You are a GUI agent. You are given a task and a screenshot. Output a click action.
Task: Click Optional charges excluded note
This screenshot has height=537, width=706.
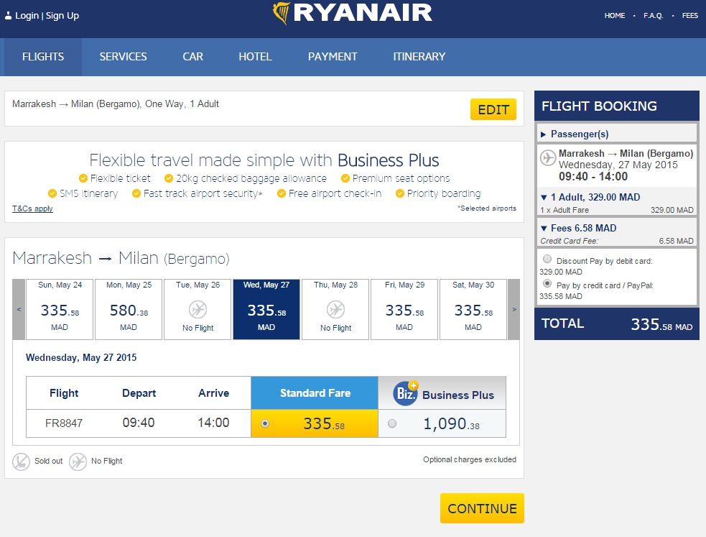pos(470,459)
